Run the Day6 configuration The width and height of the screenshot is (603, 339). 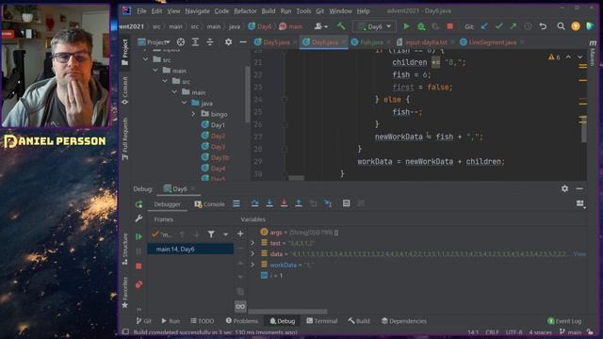pyautogui.click(x=406, y=26)
